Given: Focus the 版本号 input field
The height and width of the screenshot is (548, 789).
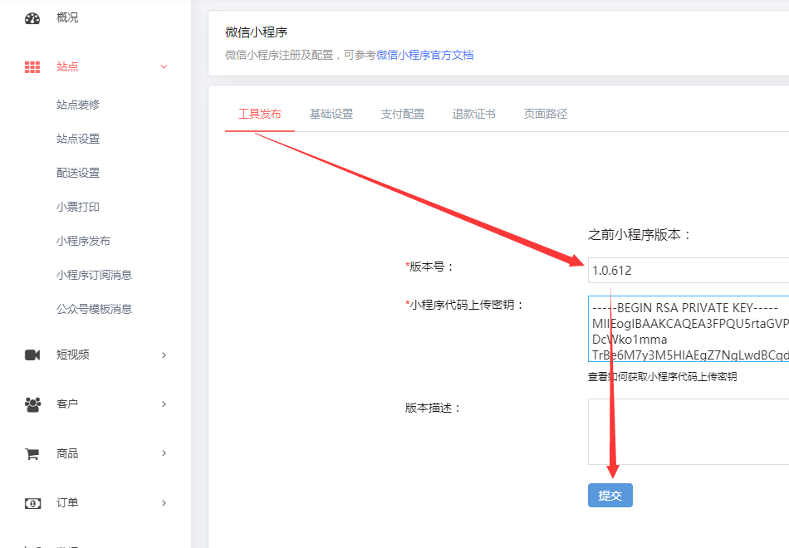Looking at the screenshot, I should 689,270.
